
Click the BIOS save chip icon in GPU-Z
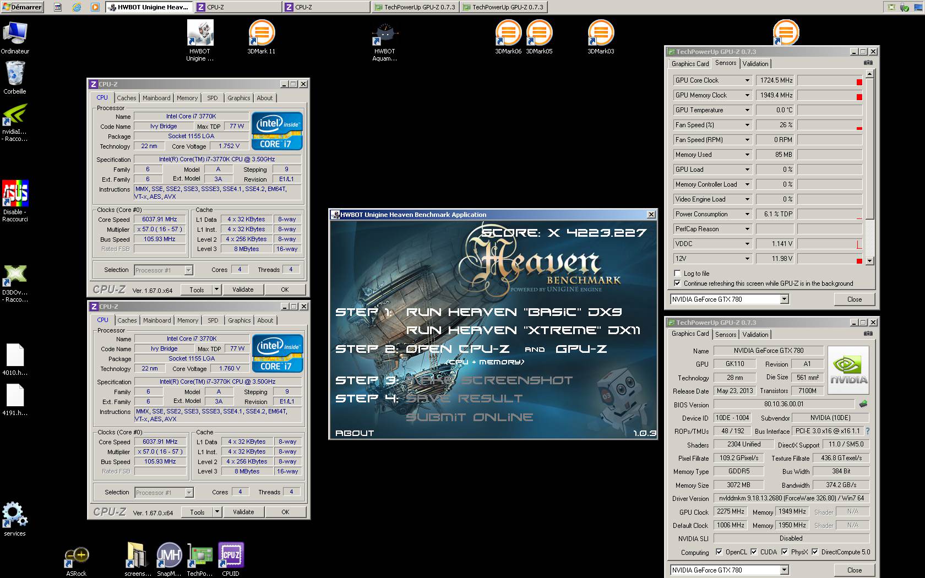[x=863, y=403]
